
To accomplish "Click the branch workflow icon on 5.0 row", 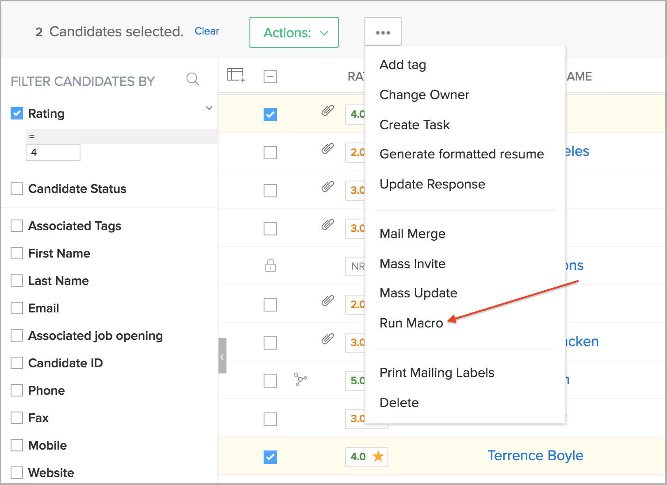I will point(300,379).
